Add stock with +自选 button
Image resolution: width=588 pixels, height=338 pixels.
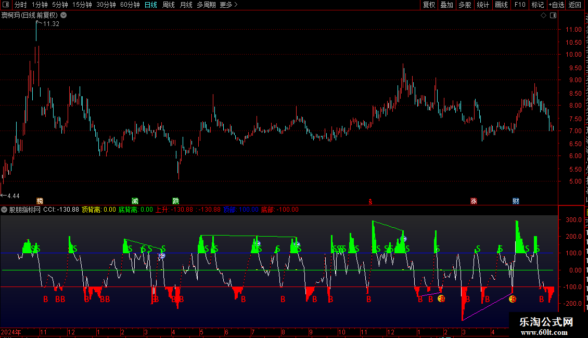[556, 5]
